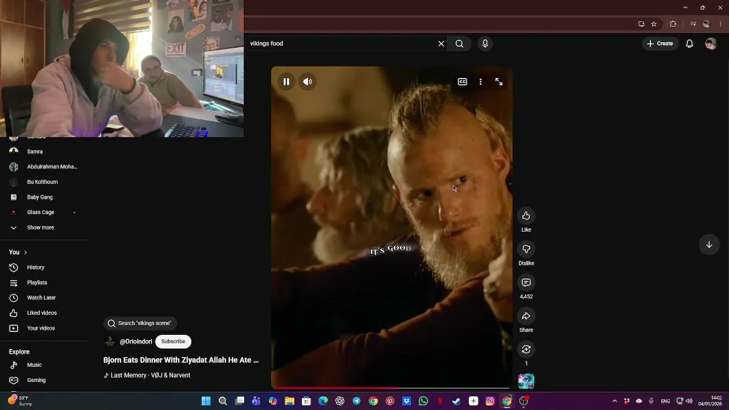Open Chrome profile avatar
729x410 pixels.
coord(707,24)
